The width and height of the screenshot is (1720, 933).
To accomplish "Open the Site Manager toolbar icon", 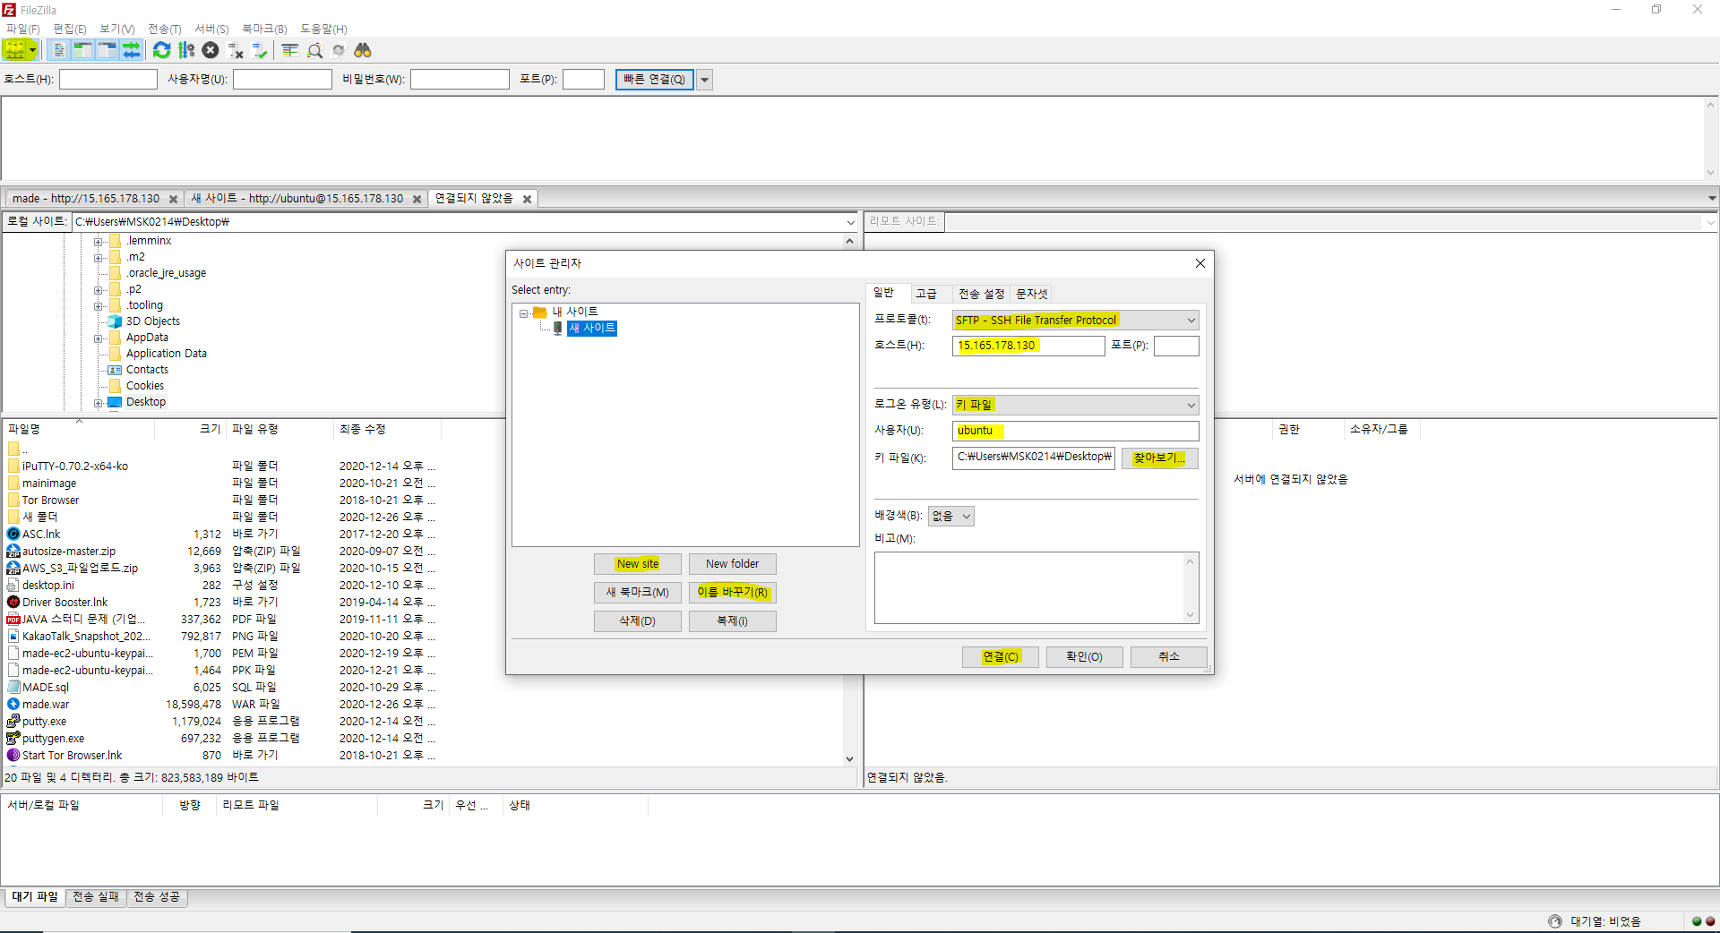I will click(14, 50).
